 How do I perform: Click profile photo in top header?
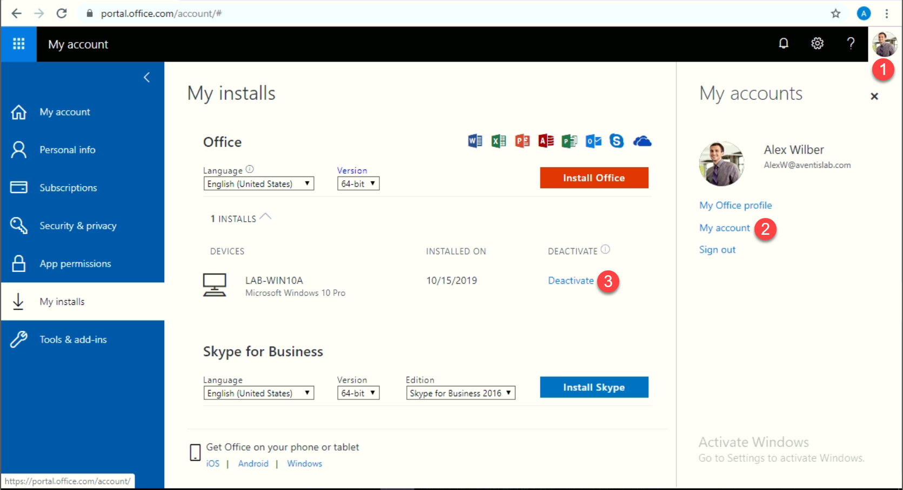885,44
